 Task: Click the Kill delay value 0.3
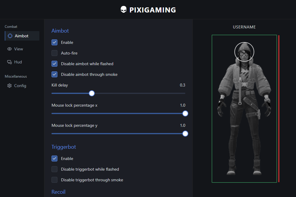182,85
